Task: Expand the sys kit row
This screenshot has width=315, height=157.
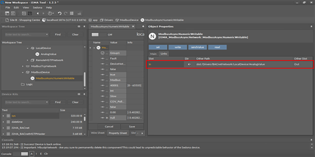Action: tap(3, 116)
